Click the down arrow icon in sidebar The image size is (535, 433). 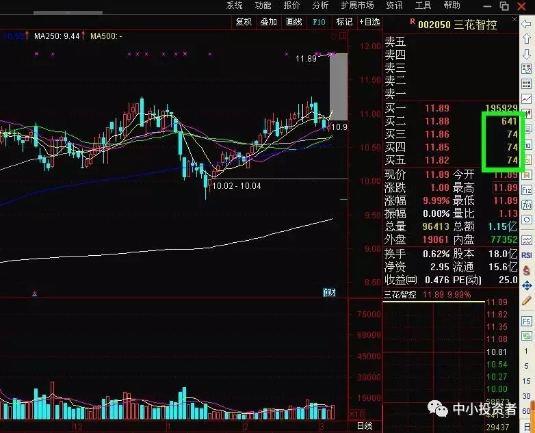tap(527, 53)
